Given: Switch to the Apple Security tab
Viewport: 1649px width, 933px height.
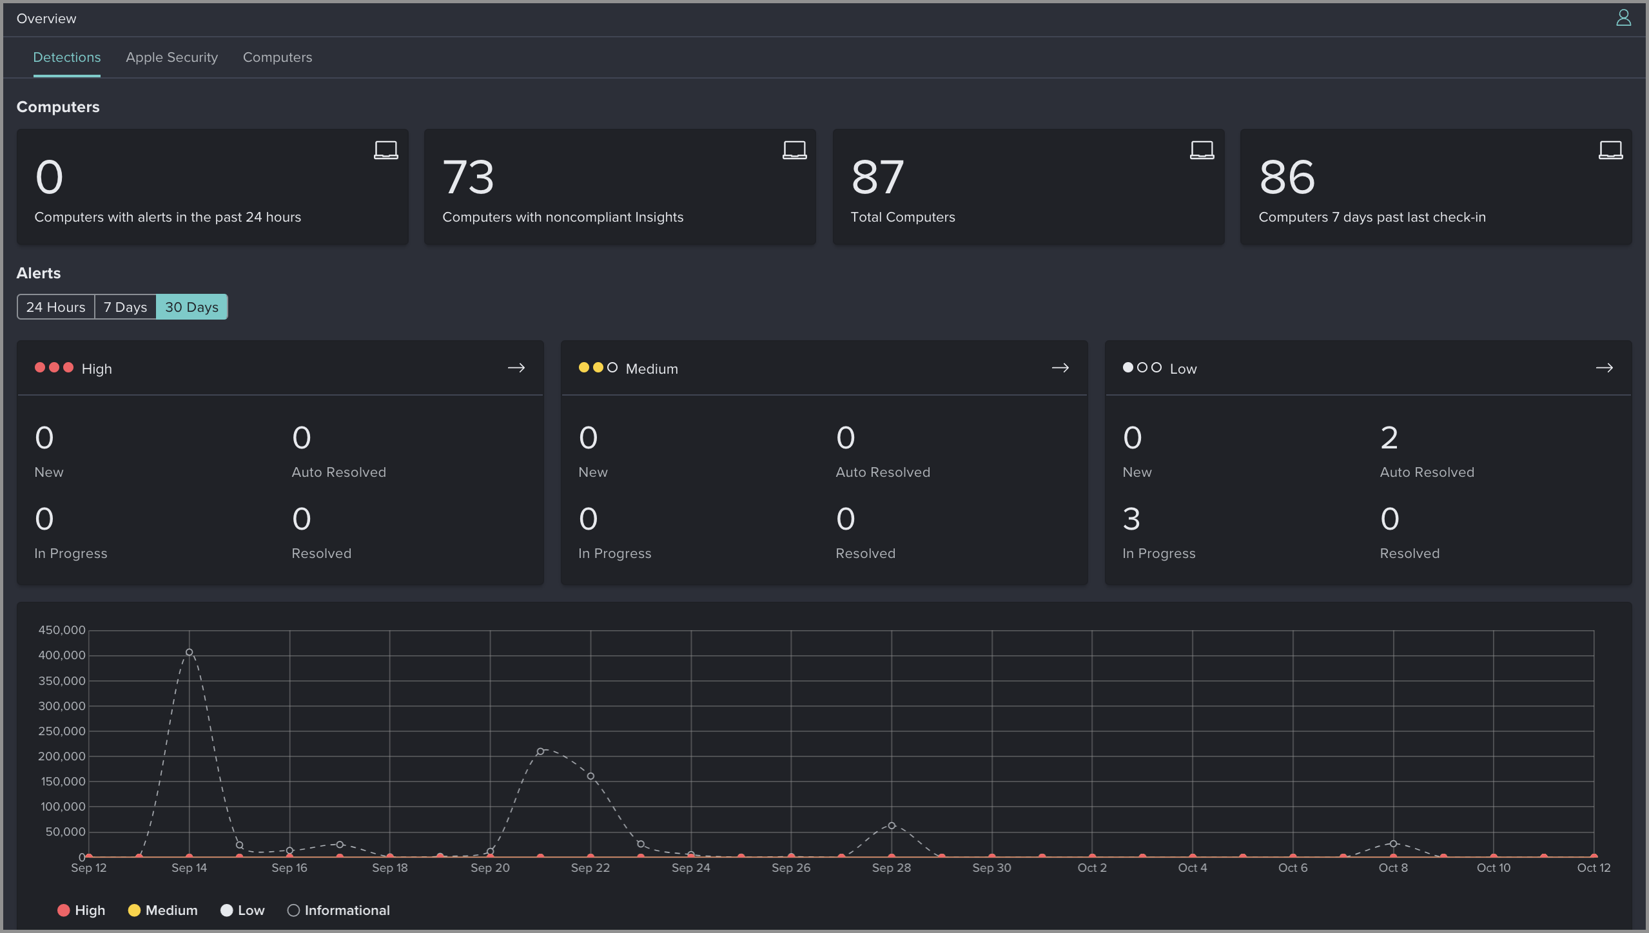Looking at the screenshot, I should coord(171,57).
